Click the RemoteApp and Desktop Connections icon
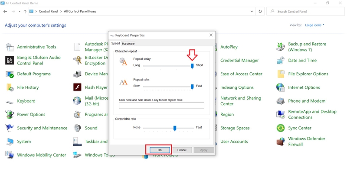The height and width of the screenshot is (181, 347). [281, 114]
